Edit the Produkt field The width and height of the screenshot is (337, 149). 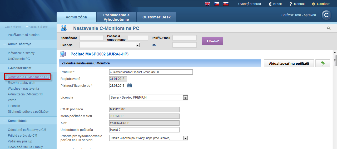coord(151,72)
